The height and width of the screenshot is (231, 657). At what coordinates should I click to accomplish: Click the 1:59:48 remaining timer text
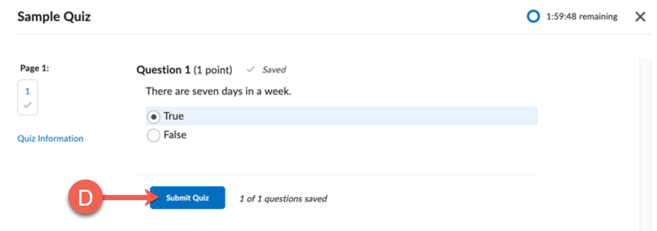click(x=582, y=17)
